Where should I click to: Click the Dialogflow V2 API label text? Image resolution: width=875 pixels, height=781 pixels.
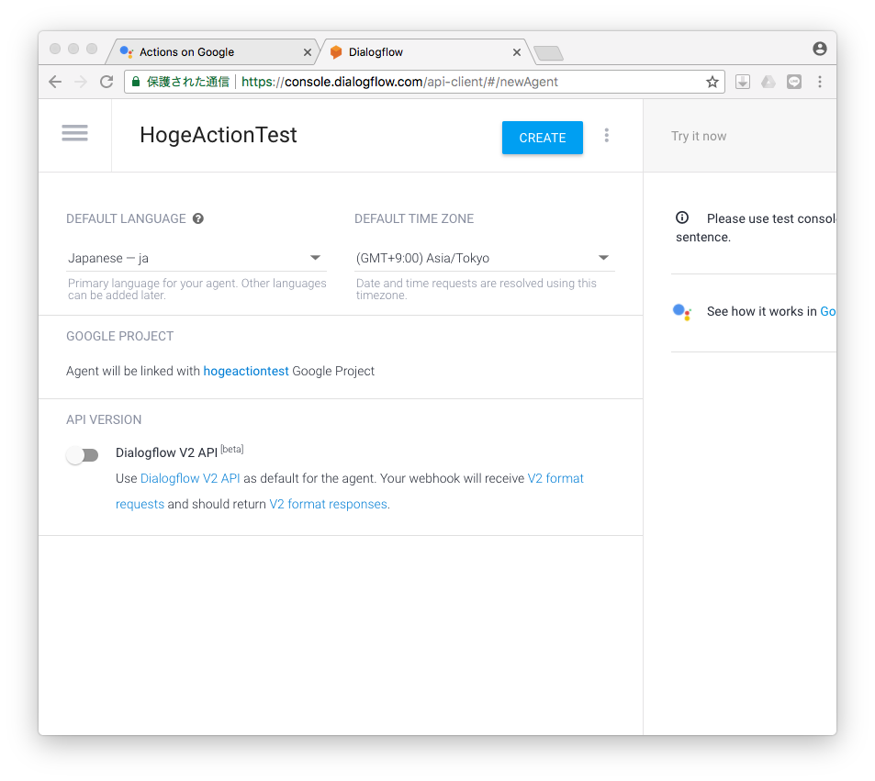166,452
